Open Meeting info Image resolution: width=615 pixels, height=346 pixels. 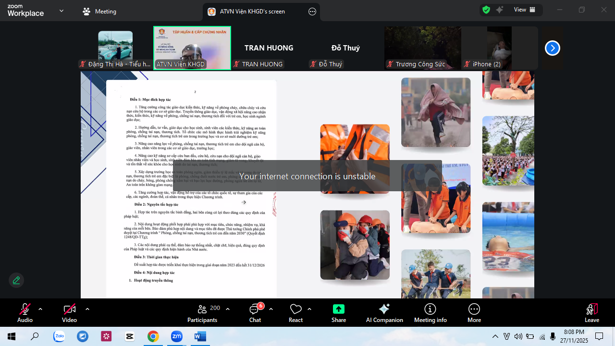[430, 313]
